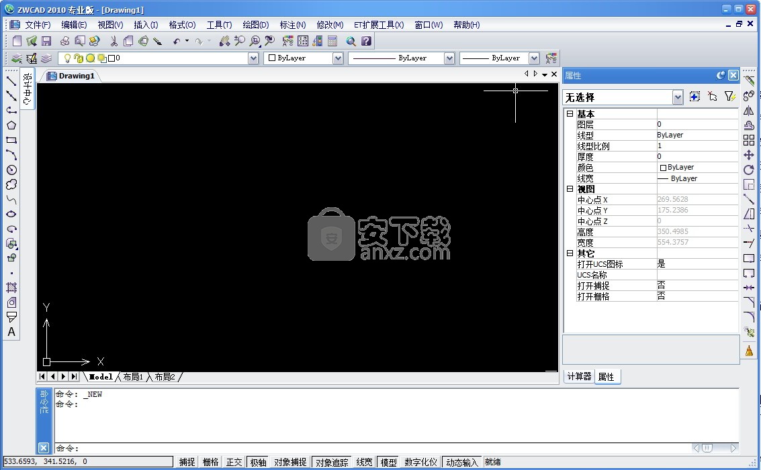Screen dimensions: 761x470
Task: Open the linetype ByLayer dropdown
Action: 449,58
